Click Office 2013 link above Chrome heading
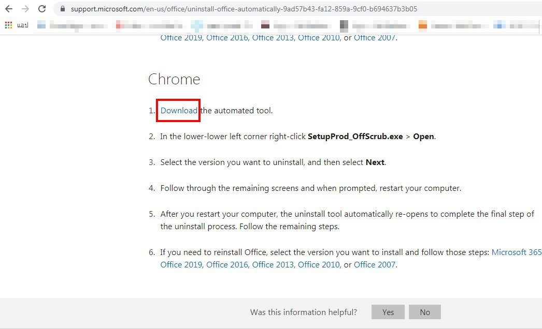542x329 pixels. pos(273,37)
